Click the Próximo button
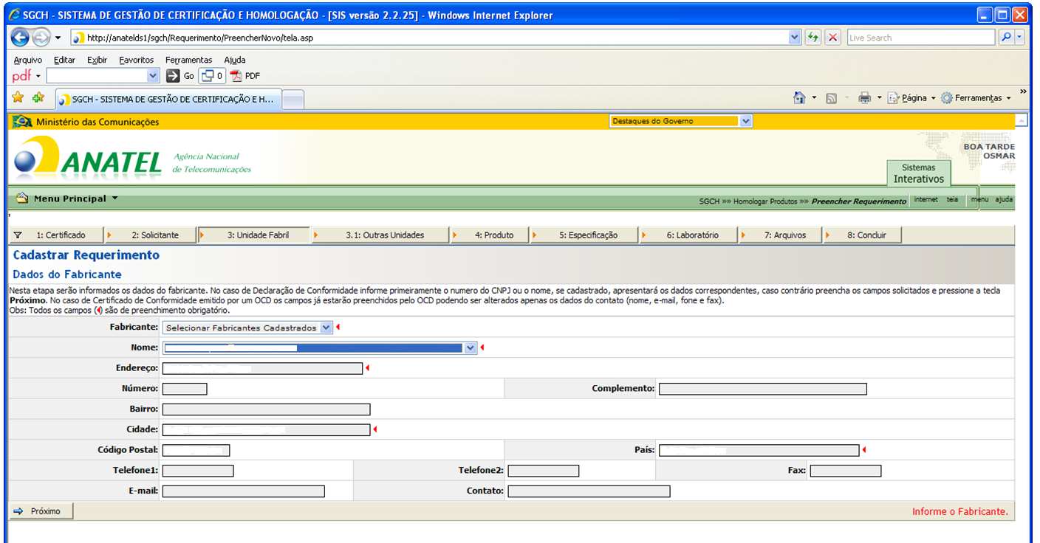1040x543 pixels. click(41, 511)
